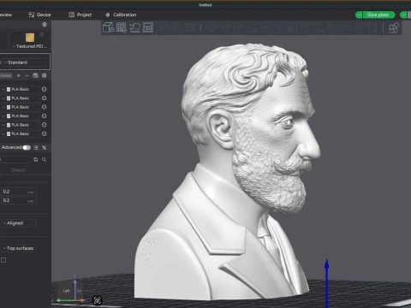Click the Untitled window title text
Screen dimensions: 411x308
(x=205, y=5)
